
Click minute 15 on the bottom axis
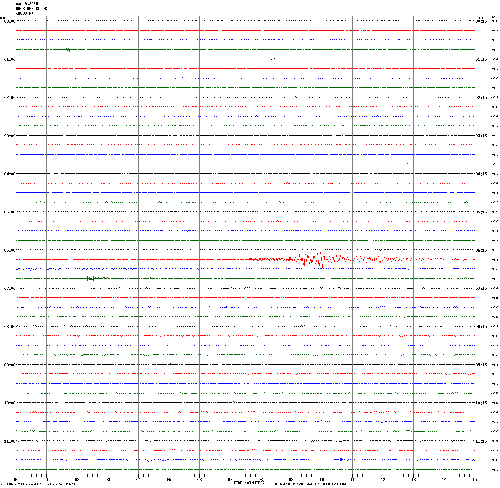474,480
